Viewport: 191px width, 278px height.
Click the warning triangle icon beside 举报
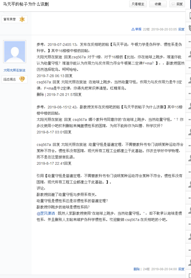133,29
